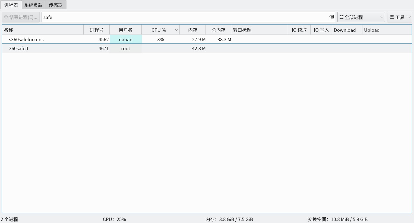Clear the search field with the erase icon
Viewport: 414px width, 223px height.
click(331, 17)
